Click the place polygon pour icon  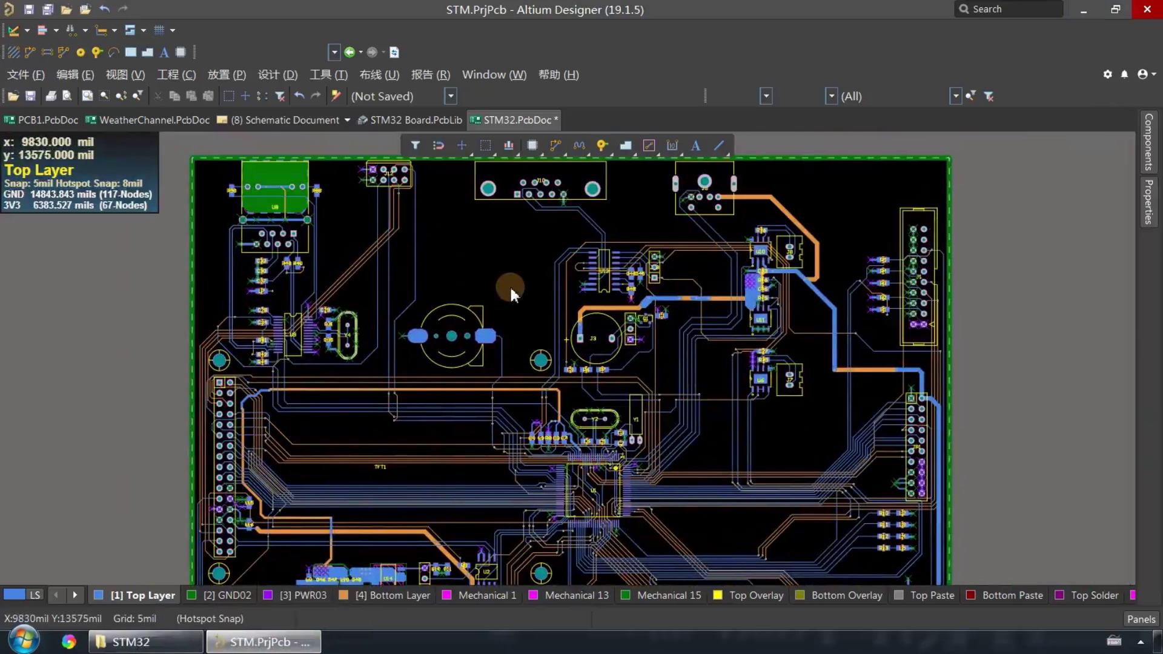[x=626, y=145]
